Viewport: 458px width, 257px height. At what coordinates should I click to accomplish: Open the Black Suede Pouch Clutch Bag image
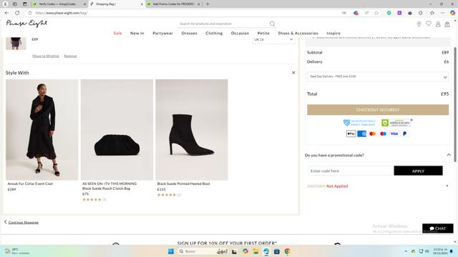point(117,130)
